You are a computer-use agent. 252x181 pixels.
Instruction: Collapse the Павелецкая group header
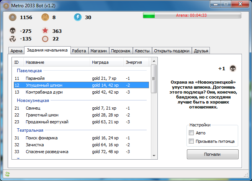pos(29,71)
